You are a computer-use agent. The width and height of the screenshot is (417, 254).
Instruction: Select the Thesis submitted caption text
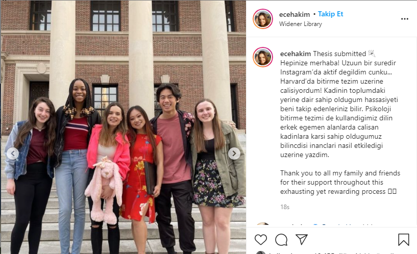pyautogui.click(x=339, y=54)
